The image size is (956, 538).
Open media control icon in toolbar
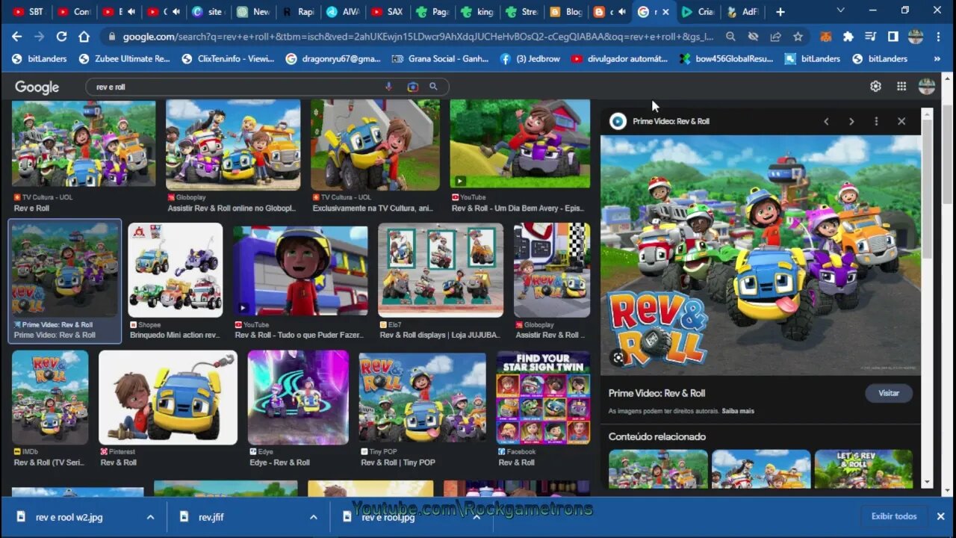[870, 36]
